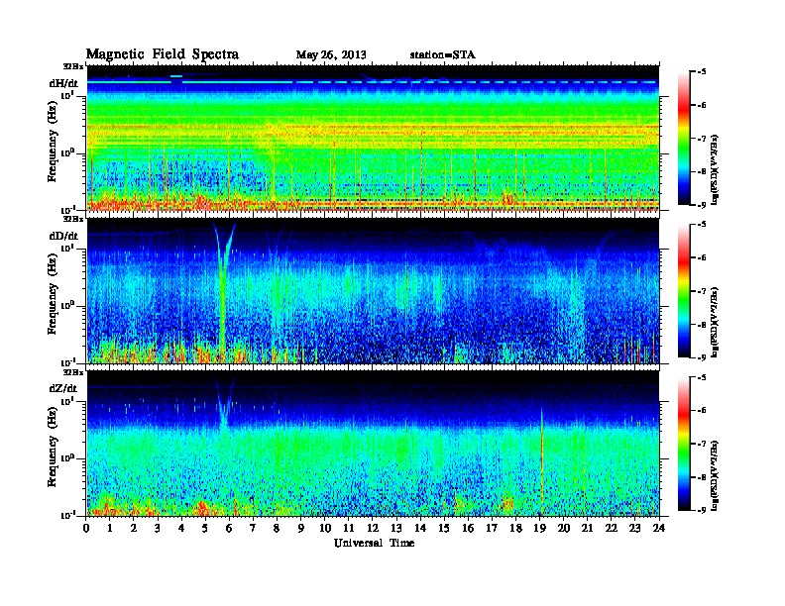Click the hour 6 tick label
The height and width of the screenshot is (606, 785).
tap(229, 528)
